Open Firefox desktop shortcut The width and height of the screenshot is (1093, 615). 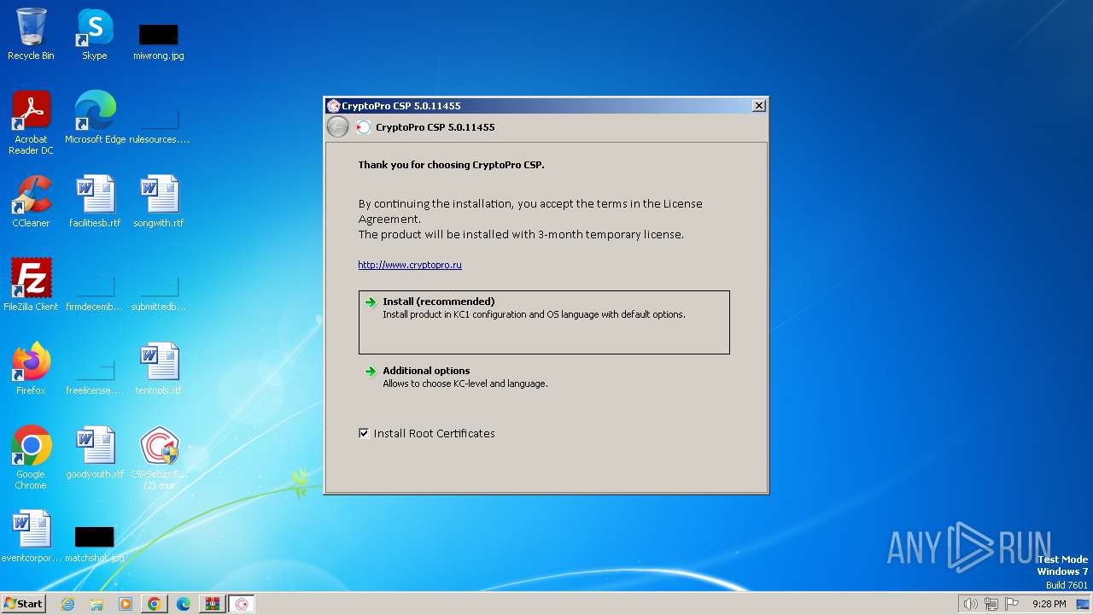(31, 369)
